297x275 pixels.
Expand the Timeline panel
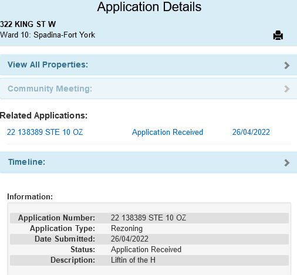click(148, 162)
